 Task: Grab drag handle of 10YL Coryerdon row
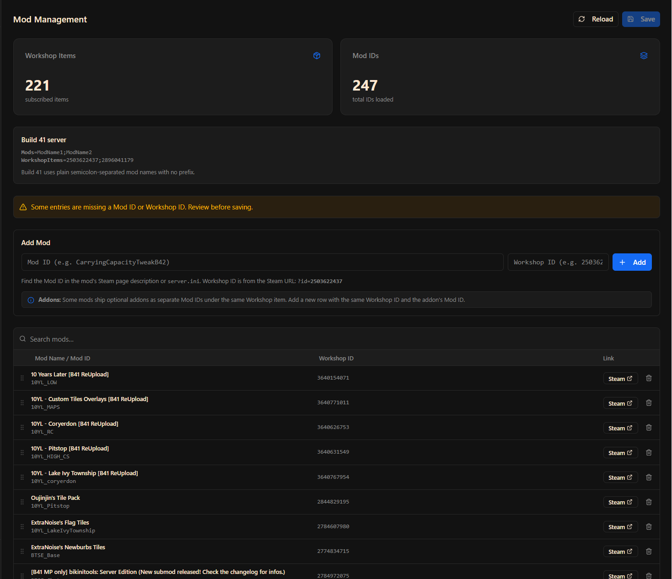tap(22, 428)
